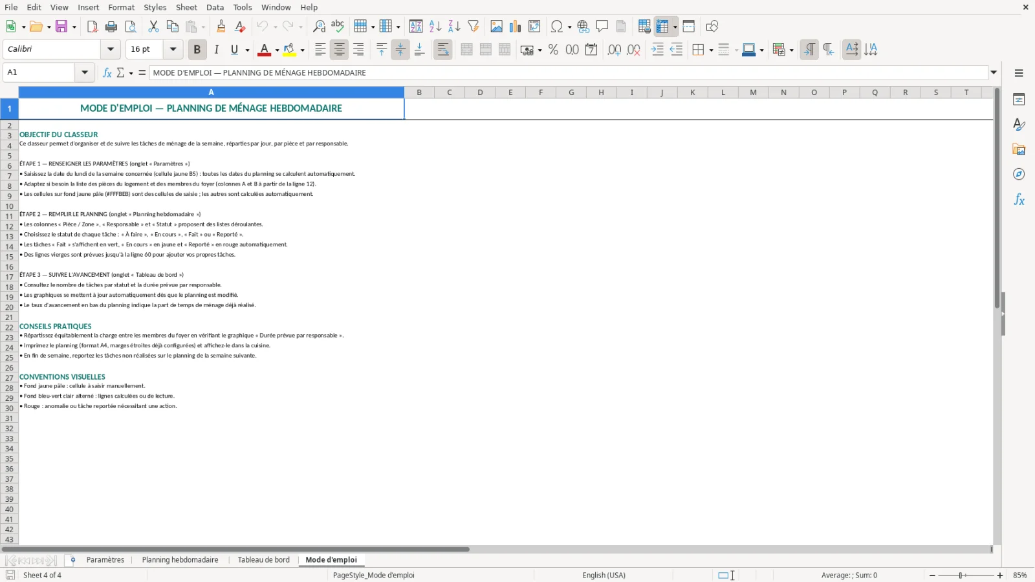The width and height of the screenshot is (1035, 582).
Task: Toggle italic formatting
Action: [x=216, y=50]
